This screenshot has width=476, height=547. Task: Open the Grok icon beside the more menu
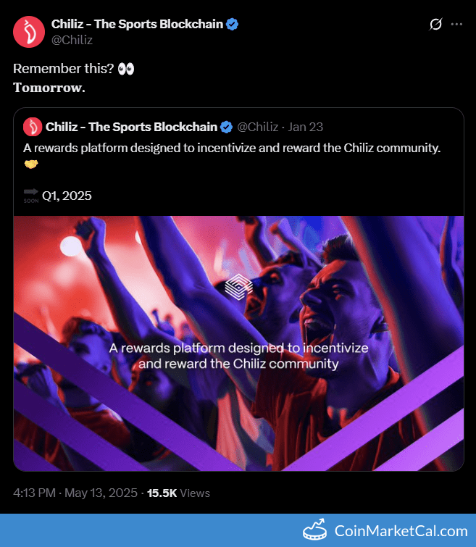[x=435, y=24]
